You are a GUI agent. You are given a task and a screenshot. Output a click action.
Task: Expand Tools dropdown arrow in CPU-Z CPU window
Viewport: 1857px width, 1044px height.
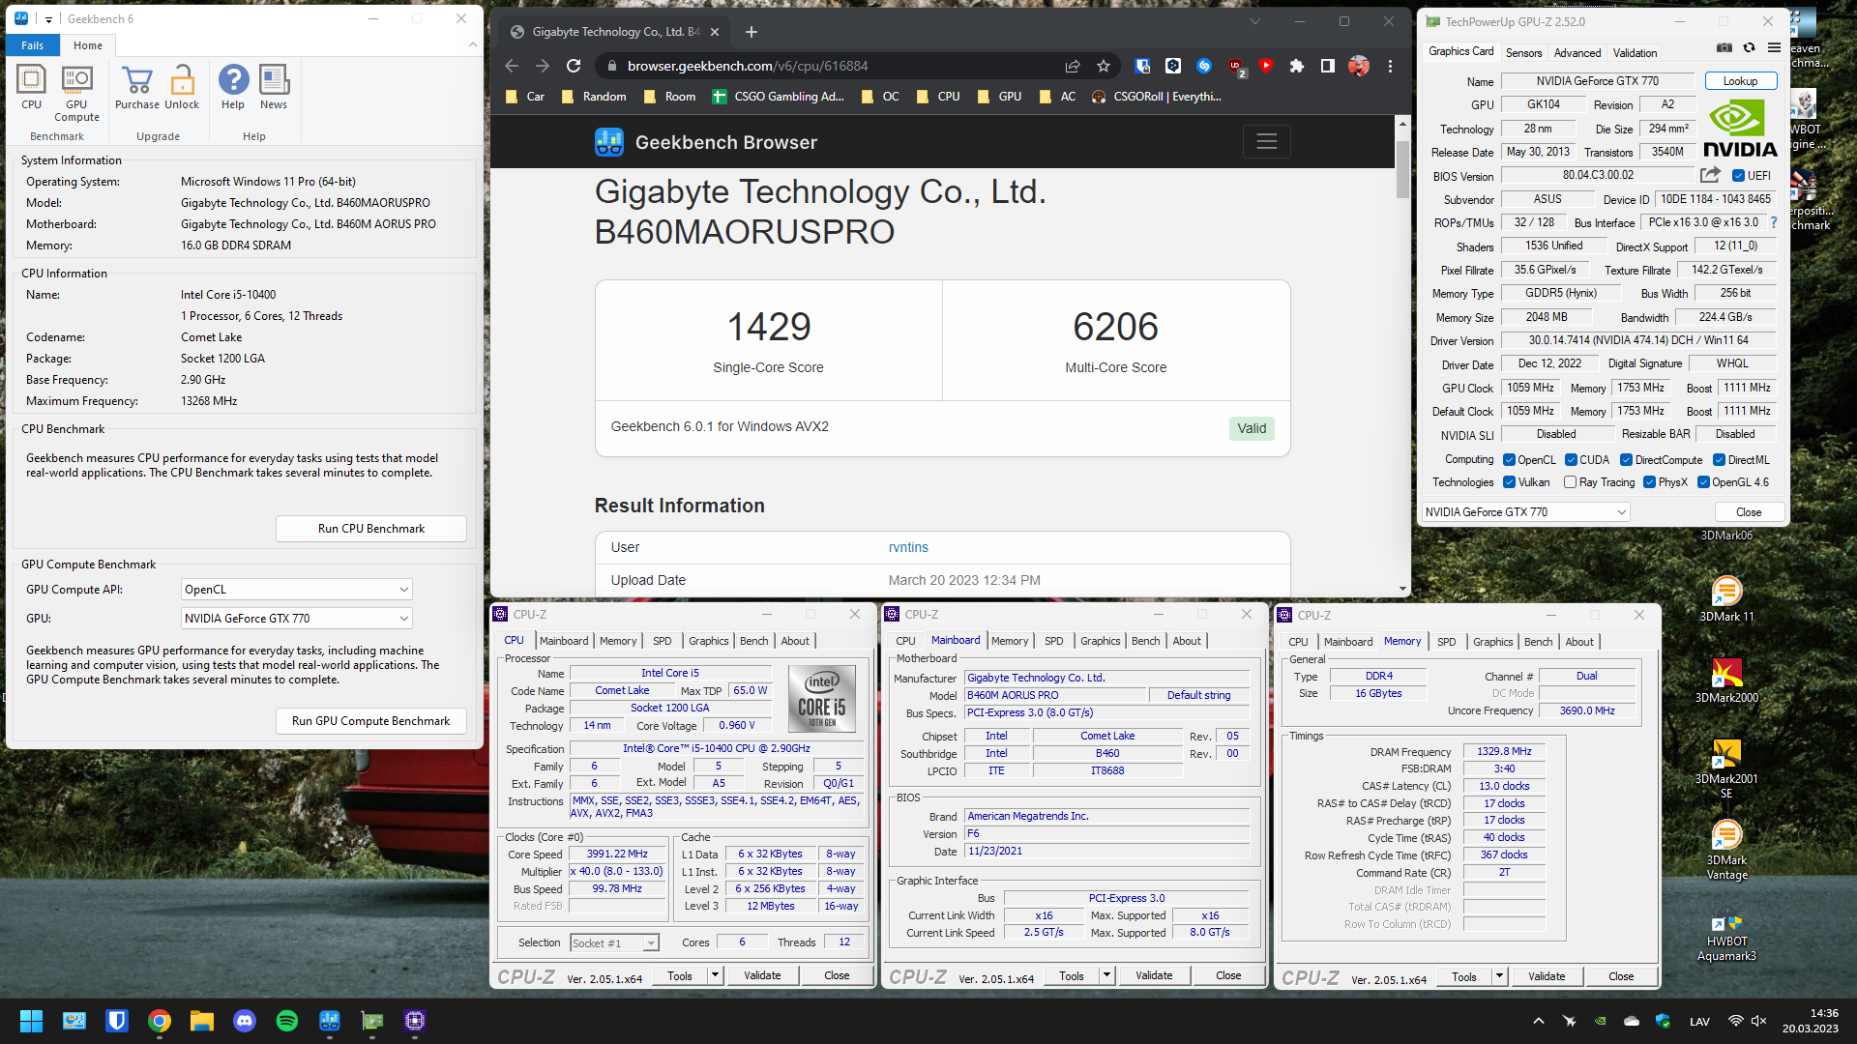pos(716,975)
